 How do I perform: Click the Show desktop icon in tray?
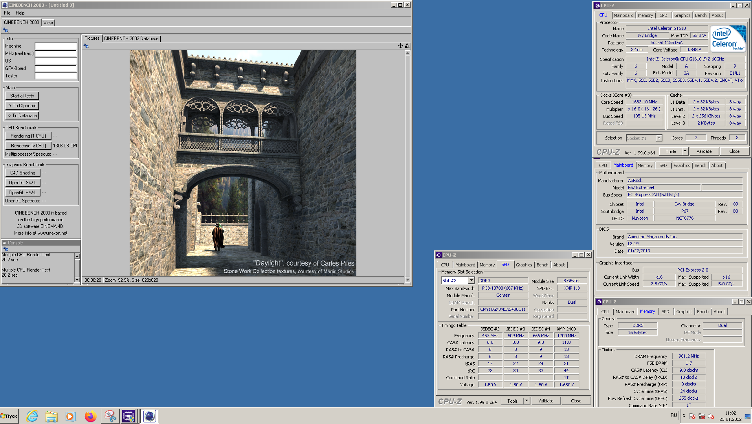pyautogui.click(x=748, y=416)
